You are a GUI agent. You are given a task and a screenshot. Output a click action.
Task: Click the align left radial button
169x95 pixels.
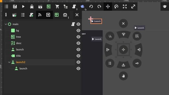(x=108, y=50)
